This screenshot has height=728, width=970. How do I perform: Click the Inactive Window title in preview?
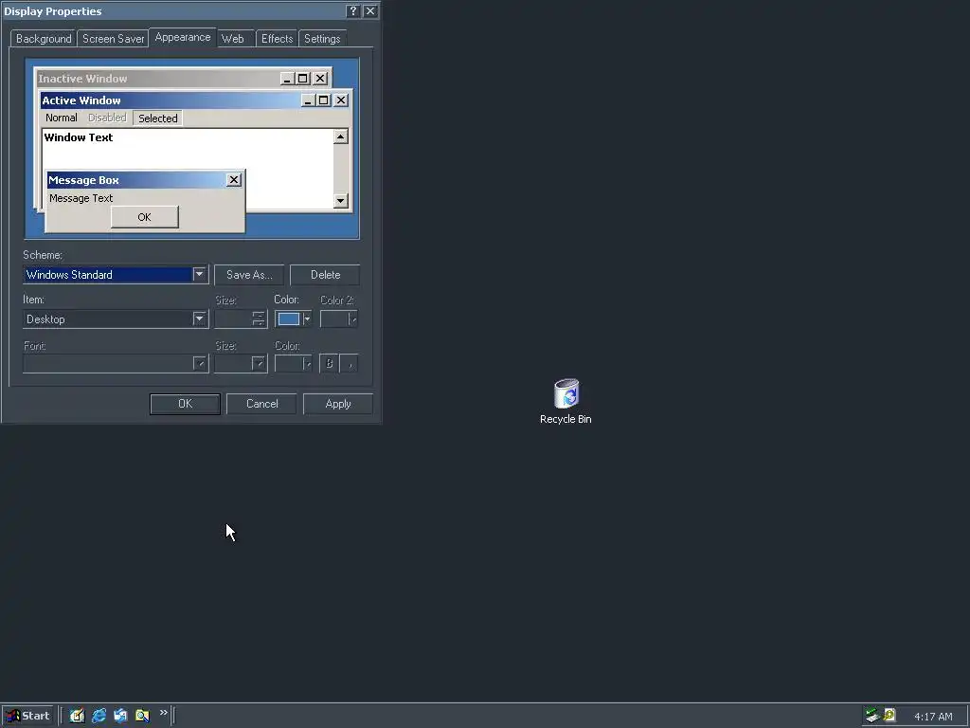coord(83,79)
